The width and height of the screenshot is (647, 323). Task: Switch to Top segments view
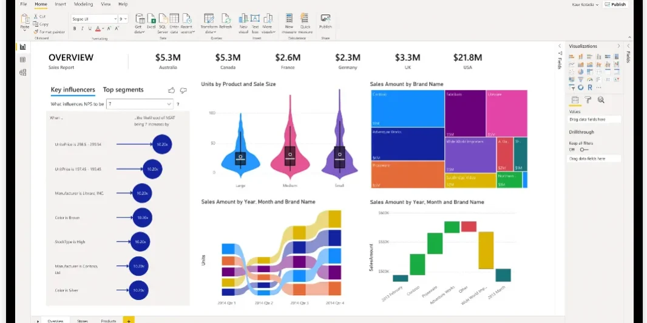pos(123,90)
